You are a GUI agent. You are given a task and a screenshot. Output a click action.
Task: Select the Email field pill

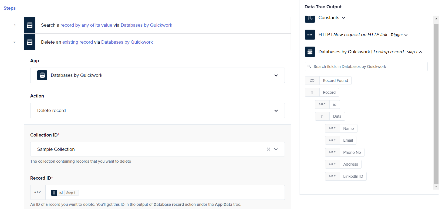pos(341,140)
